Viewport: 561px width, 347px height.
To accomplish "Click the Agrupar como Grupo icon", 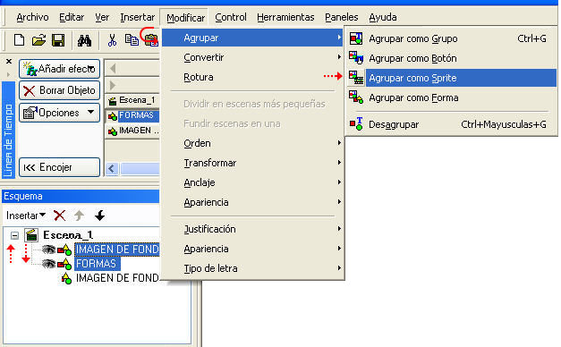I will pyautogui.click(x=356, y=38).
